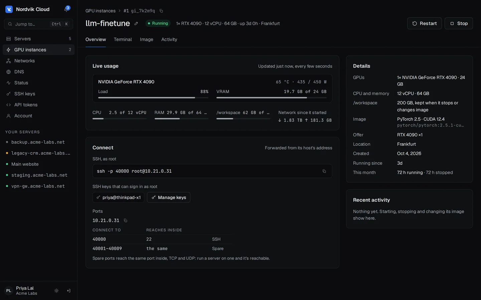Click the Nordvik Cloud logo
Image resolution: width=481 pixels, height=300 pixels.
[x=9, y=9]
